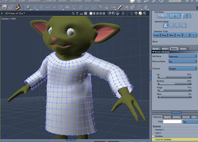Image resolution: width=198 pixels, height=142 pixels.
Task: Click the snowflake-like icon in 3DView header
Action: tap(85, 13)
